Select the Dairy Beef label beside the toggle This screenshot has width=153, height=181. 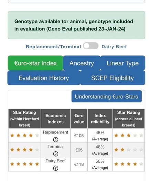pos(114,47)
